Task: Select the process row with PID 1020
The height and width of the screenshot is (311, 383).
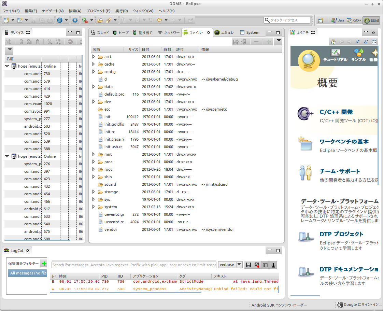Action: coord(43,104)
